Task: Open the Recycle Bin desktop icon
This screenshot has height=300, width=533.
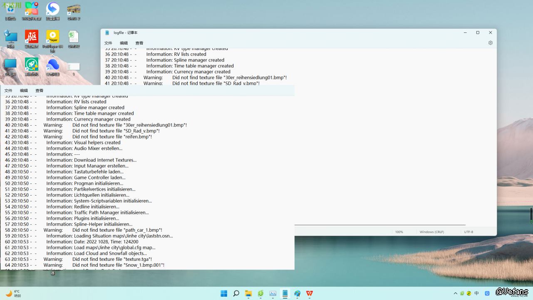Action: click(10, 11)
